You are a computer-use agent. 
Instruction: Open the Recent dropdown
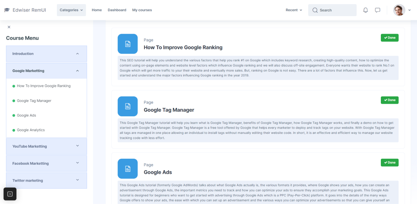pos(294,10)
